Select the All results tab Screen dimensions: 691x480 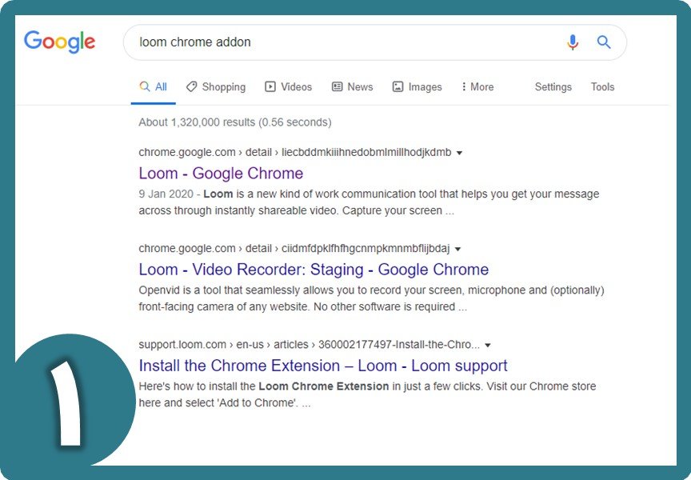[x=154, y=87]
